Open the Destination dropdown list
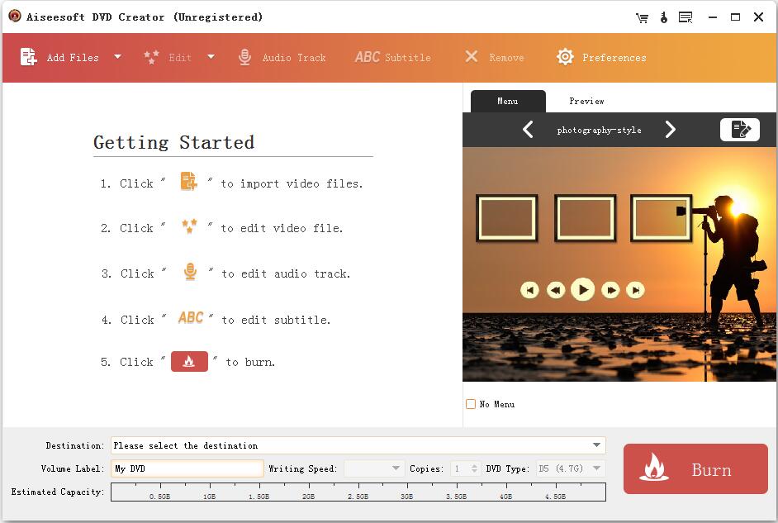This screenshot has height=523, width=778. coord(596,445)
